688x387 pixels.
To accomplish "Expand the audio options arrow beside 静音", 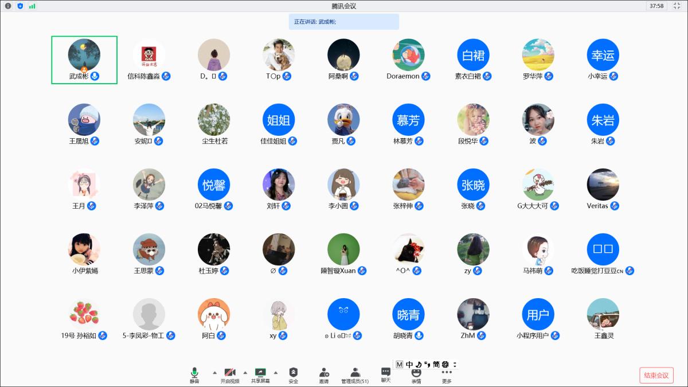I will click(x=215, y=372).
